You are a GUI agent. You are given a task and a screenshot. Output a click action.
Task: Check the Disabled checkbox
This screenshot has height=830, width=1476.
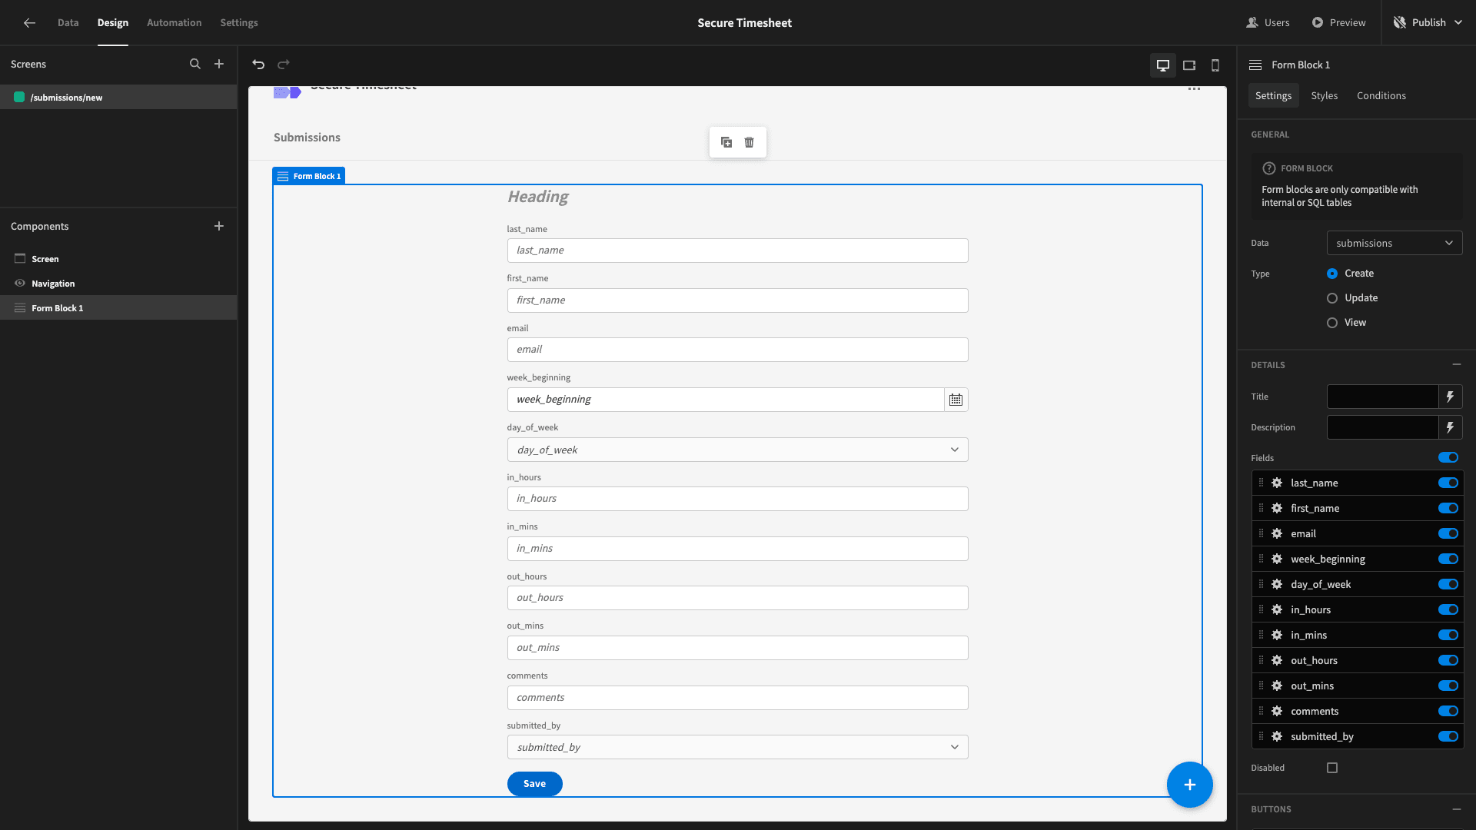coord(1332,768)
